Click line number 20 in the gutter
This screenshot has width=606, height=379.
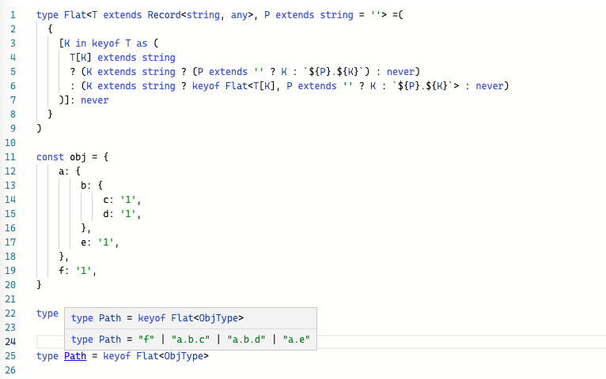coord(10,285)
